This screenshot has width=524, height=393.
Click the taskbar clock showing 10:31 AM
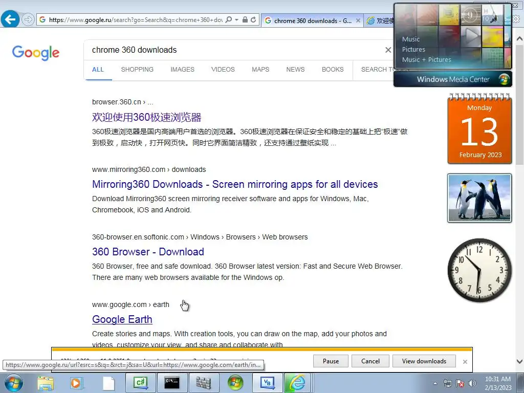(x=498, y=383)
